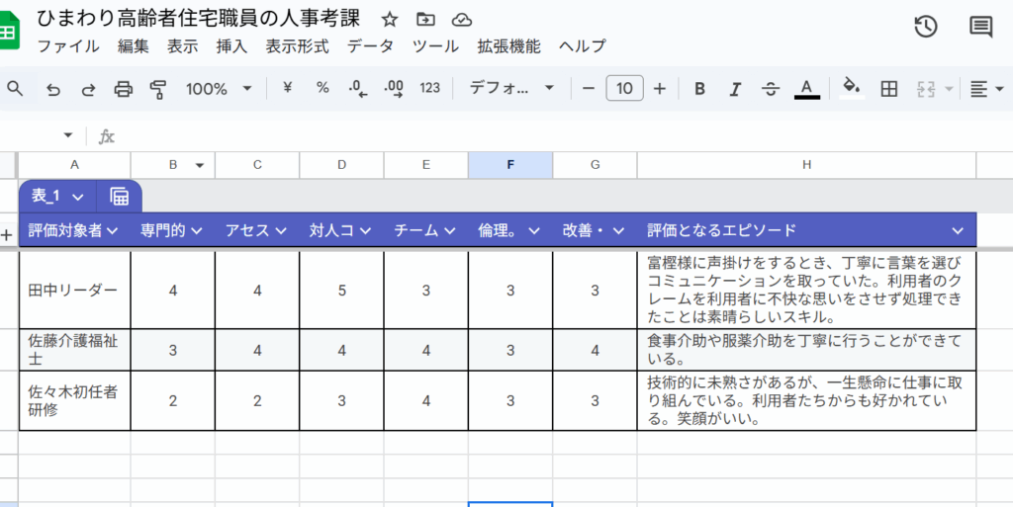Click the fill color paint bucket
The height and width of the screenshot is (507, 1013).
click(x=850, y=89)
